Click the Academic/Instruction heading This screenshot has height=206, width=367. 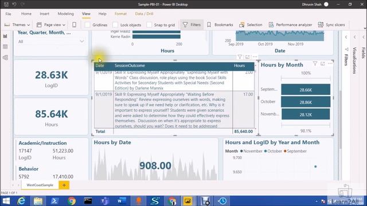42,143
